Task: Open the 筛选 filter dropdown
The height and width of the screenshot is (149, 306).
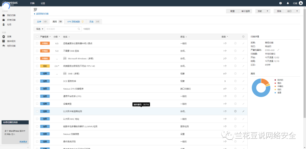Action: (x=39, y=29)
